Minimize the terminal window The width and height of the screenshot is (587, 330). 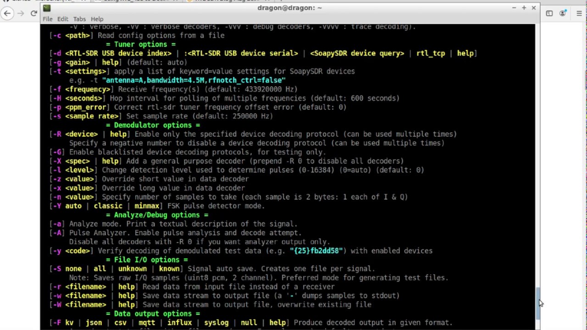click(514, 8)
